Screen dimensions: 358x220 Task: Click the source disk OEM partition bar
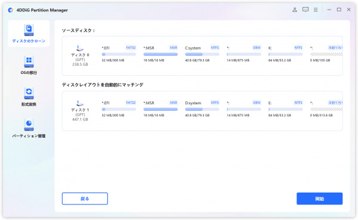coord(244,54)
